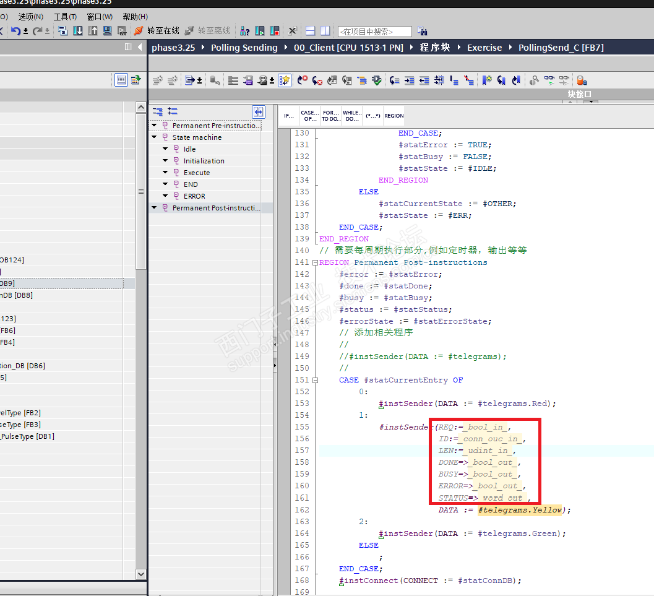Toggle the region overview sync button

click(258, 111)
